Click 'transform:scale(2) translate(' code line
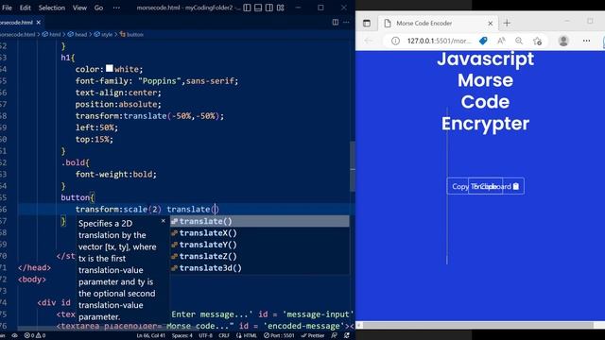Screen dimensions: 605x340 point(147,210)
